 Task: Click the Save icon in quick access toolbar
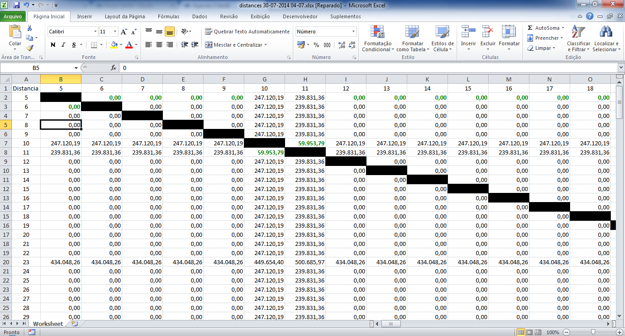[16, 5]
